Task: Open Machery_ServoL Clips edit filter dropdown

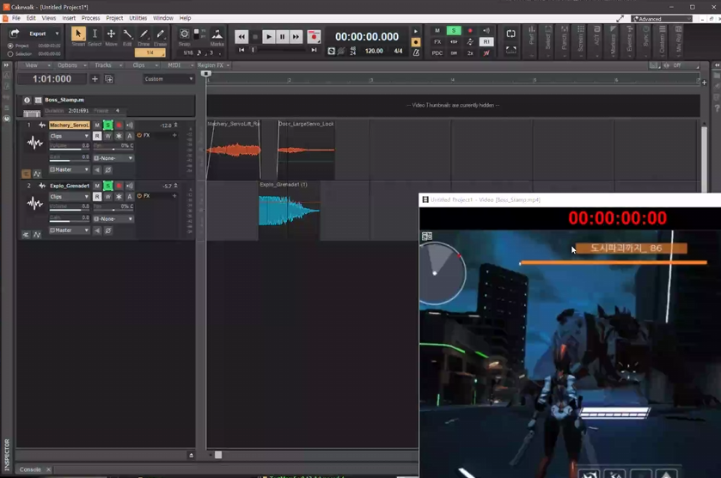Action: (69, 136)
